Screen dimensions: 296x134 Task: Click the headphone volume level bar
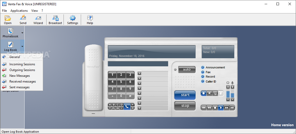pyautogui.click(x=228, y=93)
